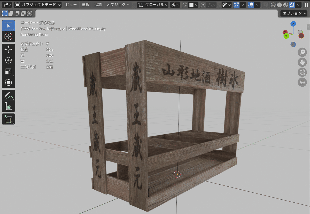310x214 pixels.
Task: Toggle proportional editing
Action: click(x=203, y=5)
